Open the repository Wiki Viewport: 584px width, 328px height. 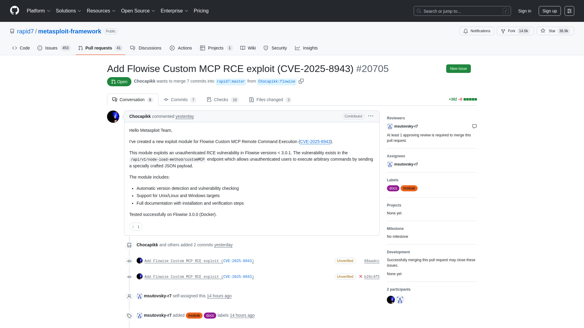tap(248, 48)
